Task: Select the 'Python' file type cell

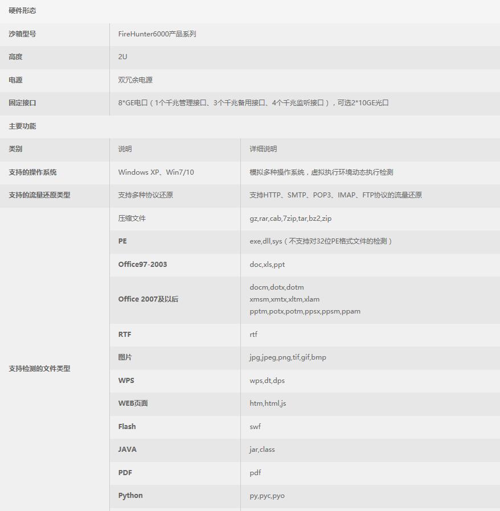Action: coord(130,496)
